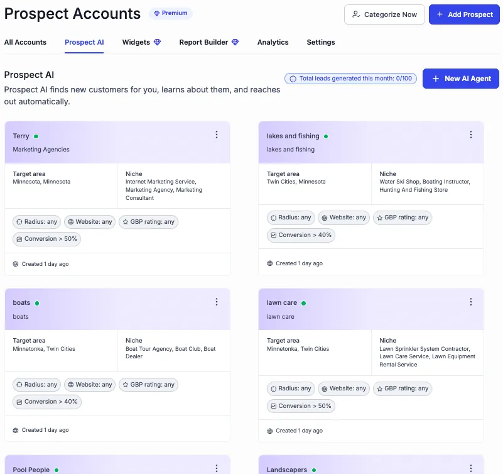Click the Categorize Now button
The height and width of the screenshot is (474, 503).
click(384, 14)
